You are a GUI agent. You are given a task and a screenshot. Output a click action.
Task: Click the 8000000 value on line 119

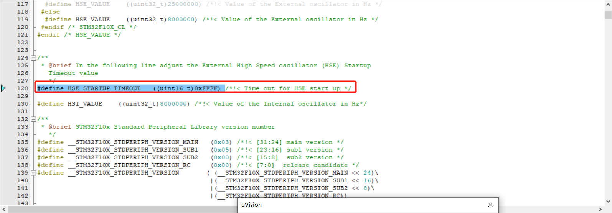[181, 20]
